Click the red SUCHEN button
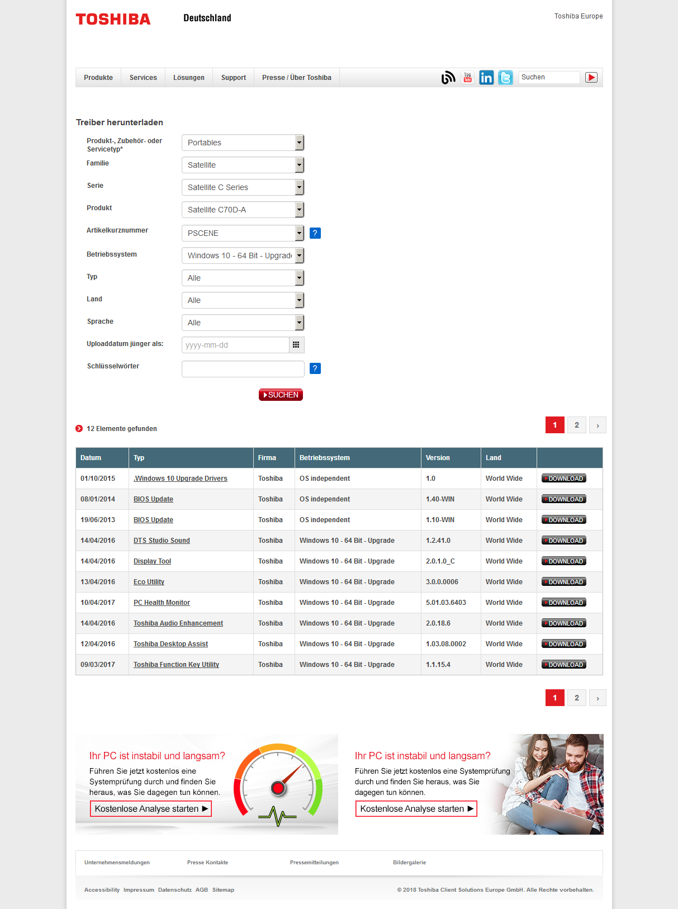 coord(281,395)
